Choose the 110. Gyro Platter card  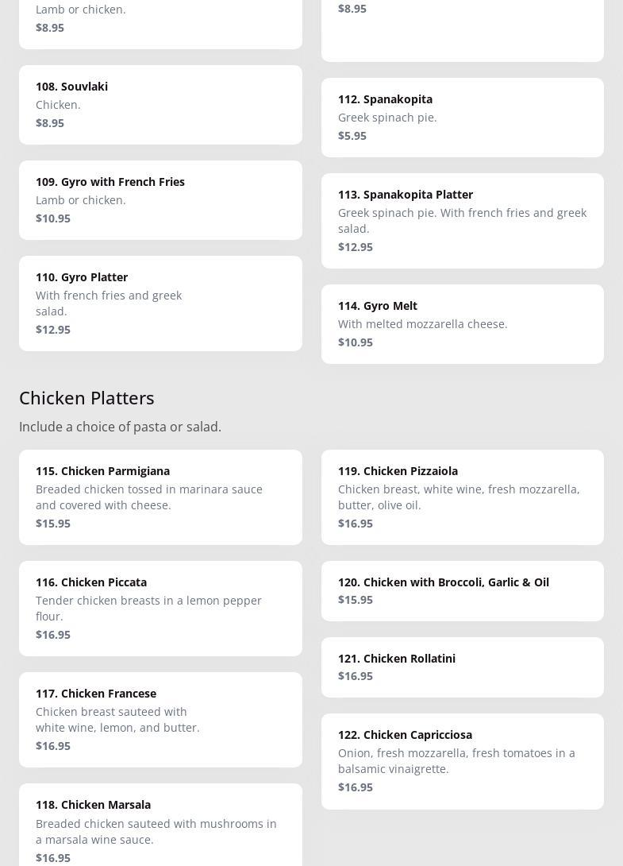[160, 303]
